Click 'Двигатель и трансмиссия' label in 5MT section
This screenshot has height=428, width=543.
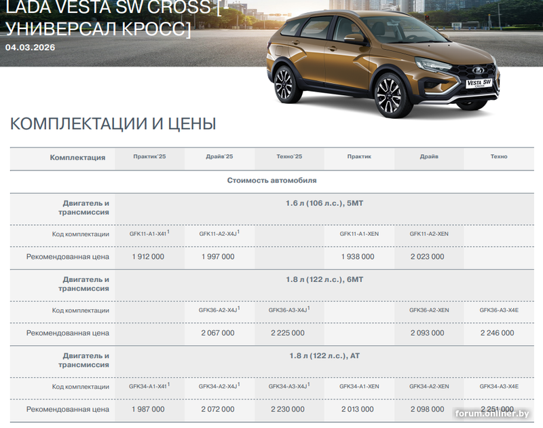(83, 208)
